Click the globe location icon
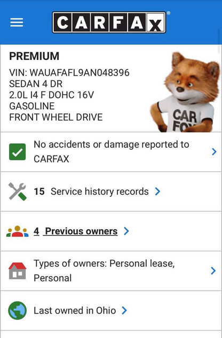 point(18,310)
